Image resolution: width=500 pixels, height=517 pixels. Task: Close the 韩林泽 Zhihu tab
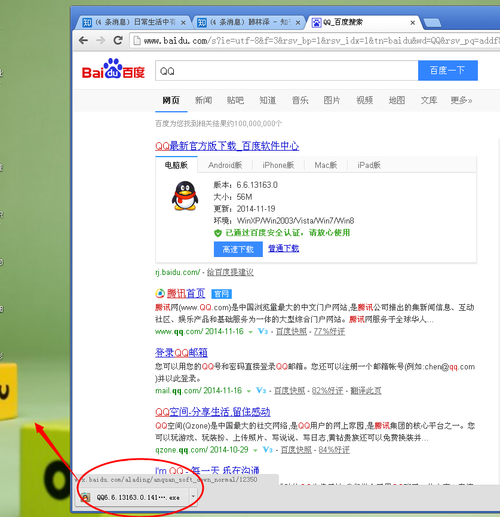coord(298,23)
